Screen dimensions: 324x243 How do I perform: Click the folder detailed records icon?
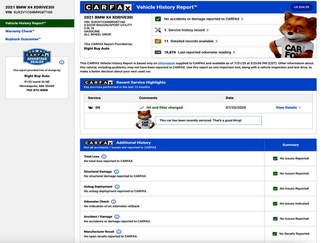[158, 41]
